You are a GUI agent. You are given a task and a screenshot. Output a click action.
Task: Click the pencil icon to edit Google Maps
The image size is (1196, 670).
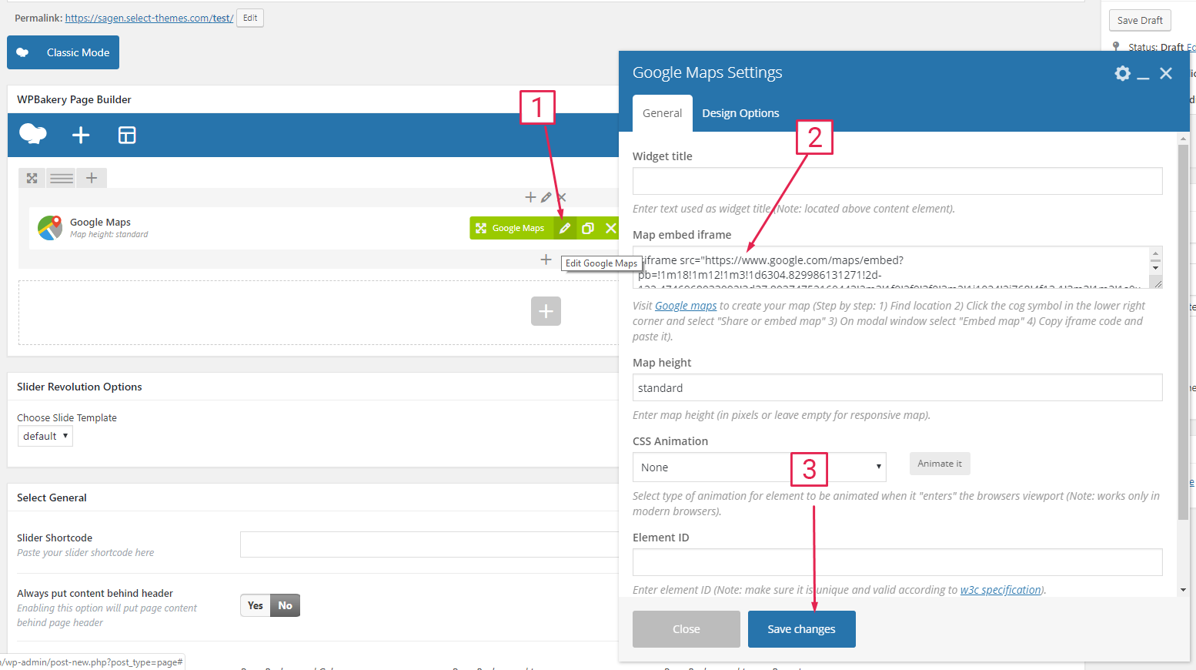(x=564, y=228)
